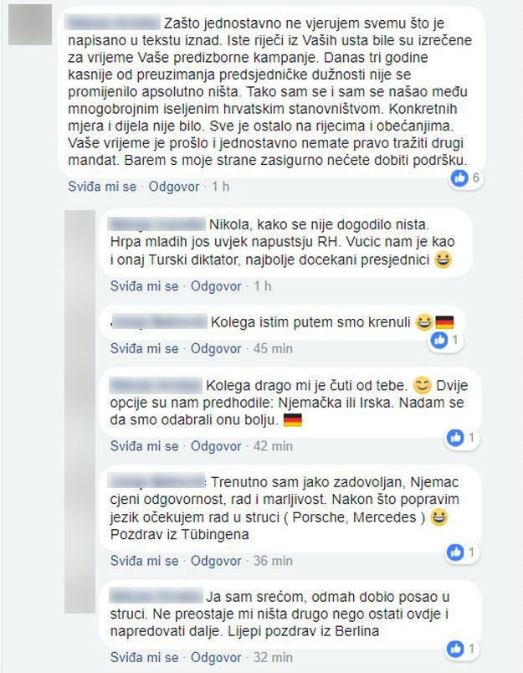Click 'Sviđa mi se' under the top comment
The height and width of the screenshot is (673, 523).
[102, 187]
